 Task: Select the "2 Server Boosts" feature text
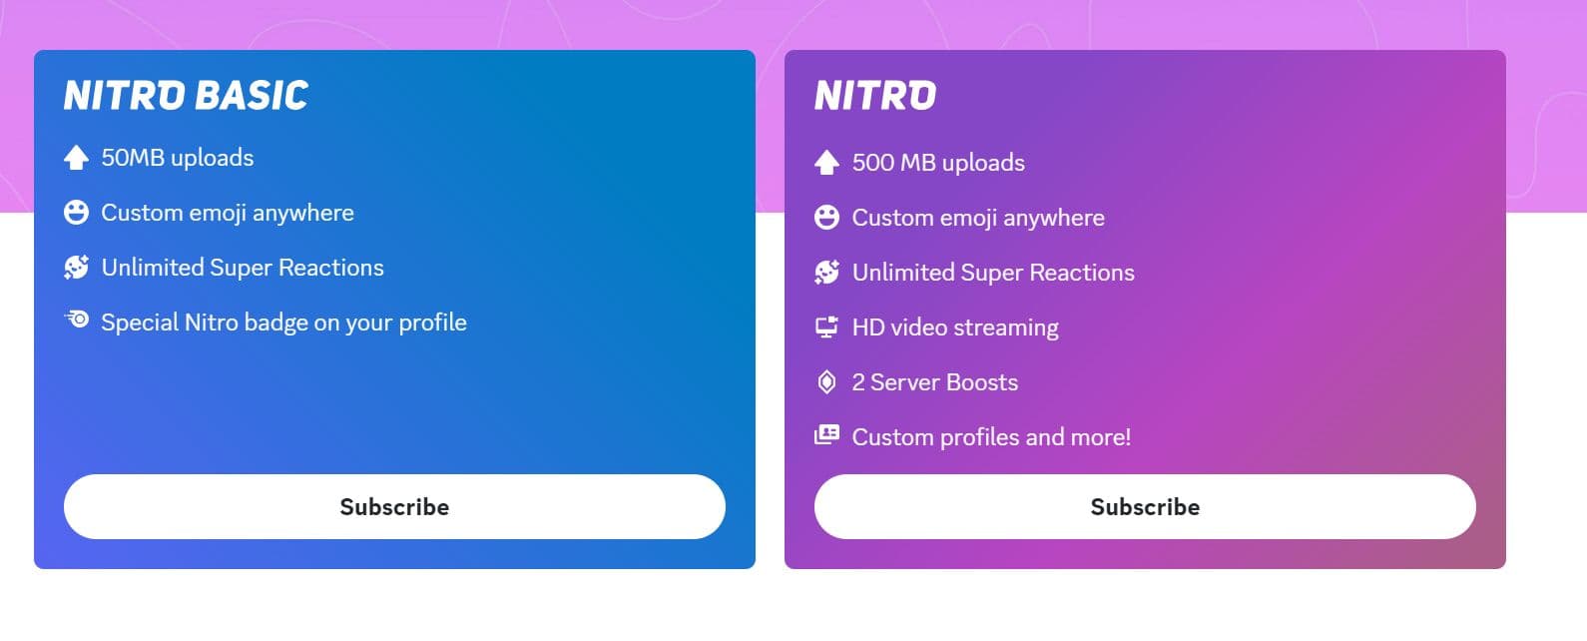coord(934,382)
